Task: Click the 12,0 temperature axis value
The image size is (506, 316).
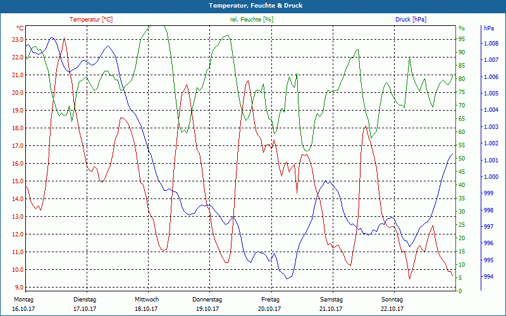Action: click(x=18, y=234)
